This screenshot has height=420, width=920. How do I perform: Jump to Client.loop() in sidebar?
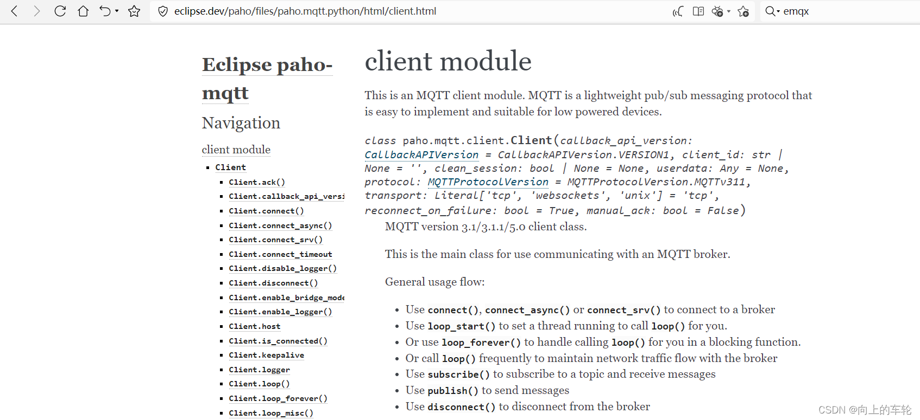260,384
